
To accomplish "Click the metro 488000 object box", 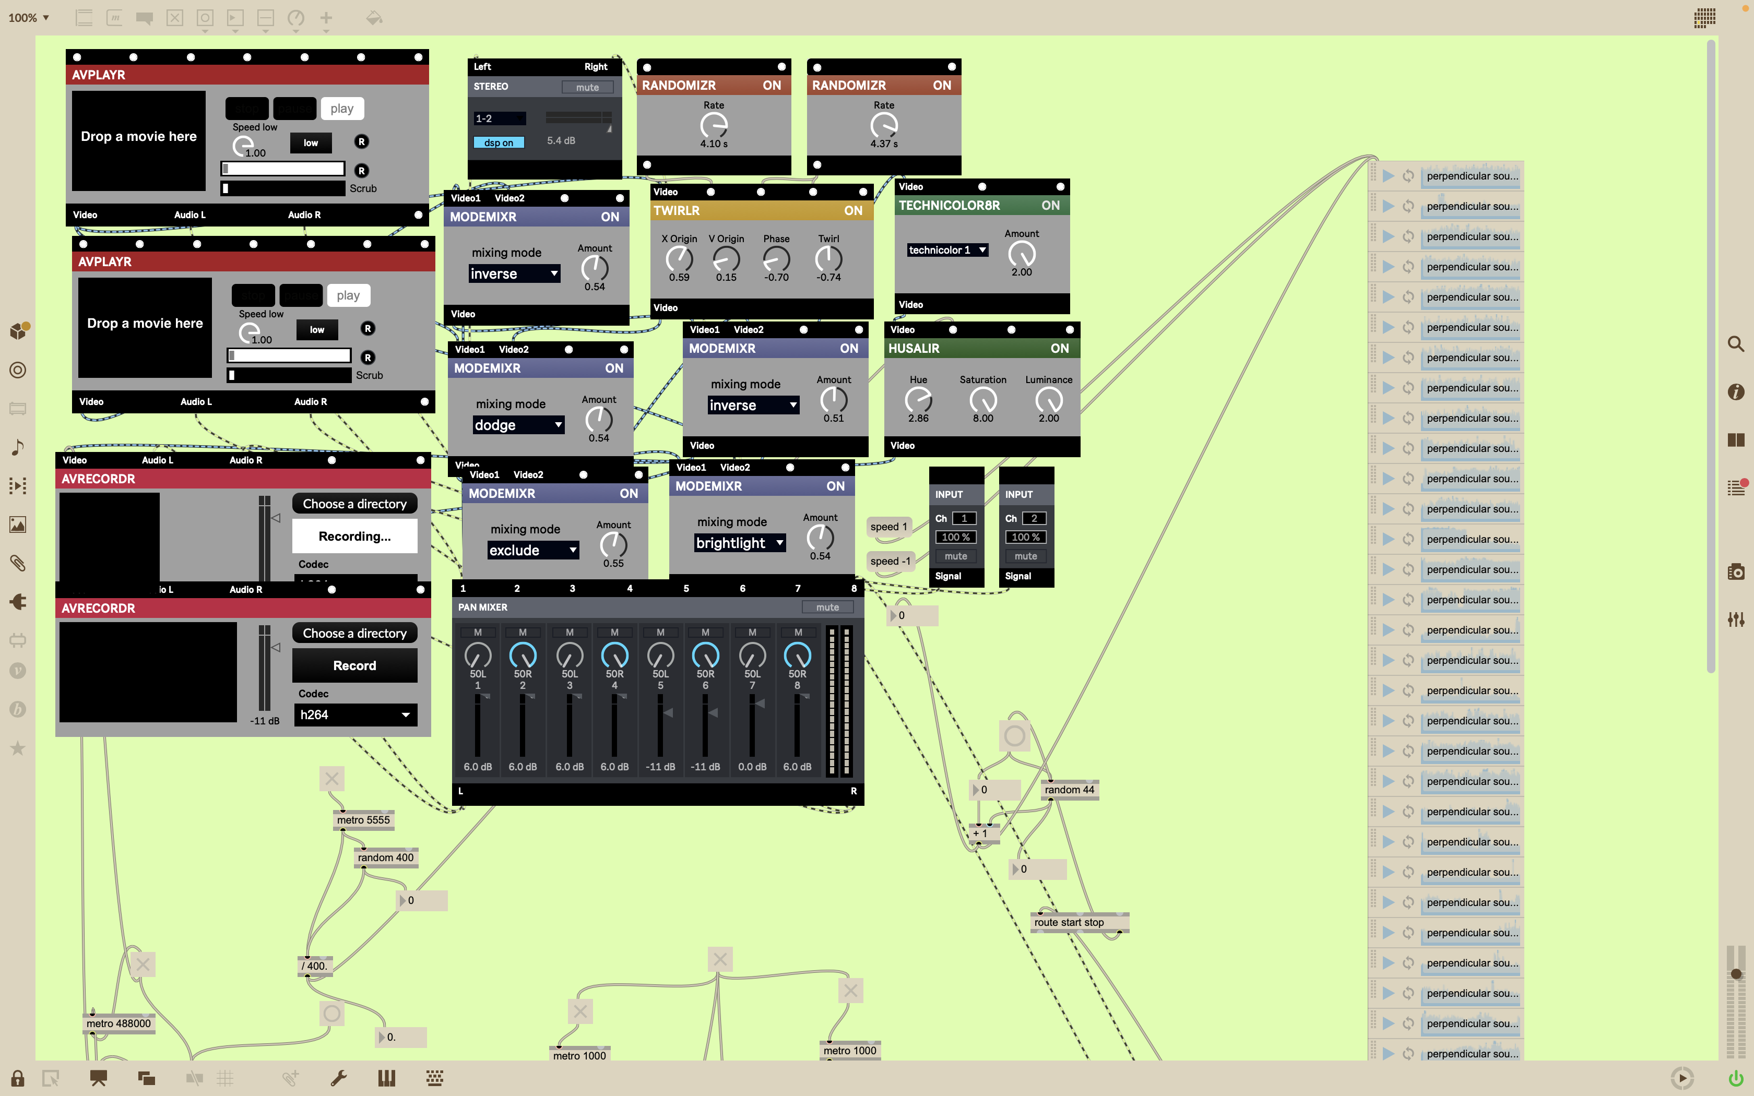I will (119, 1023).
